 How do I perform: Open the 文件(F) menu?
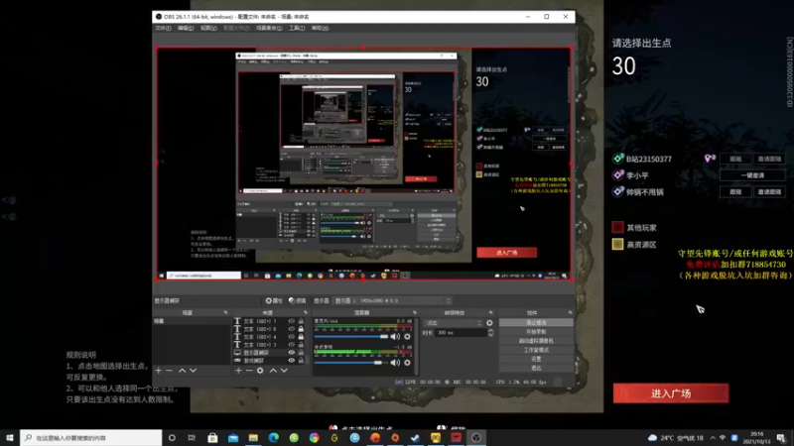click(x=163, y=28)
